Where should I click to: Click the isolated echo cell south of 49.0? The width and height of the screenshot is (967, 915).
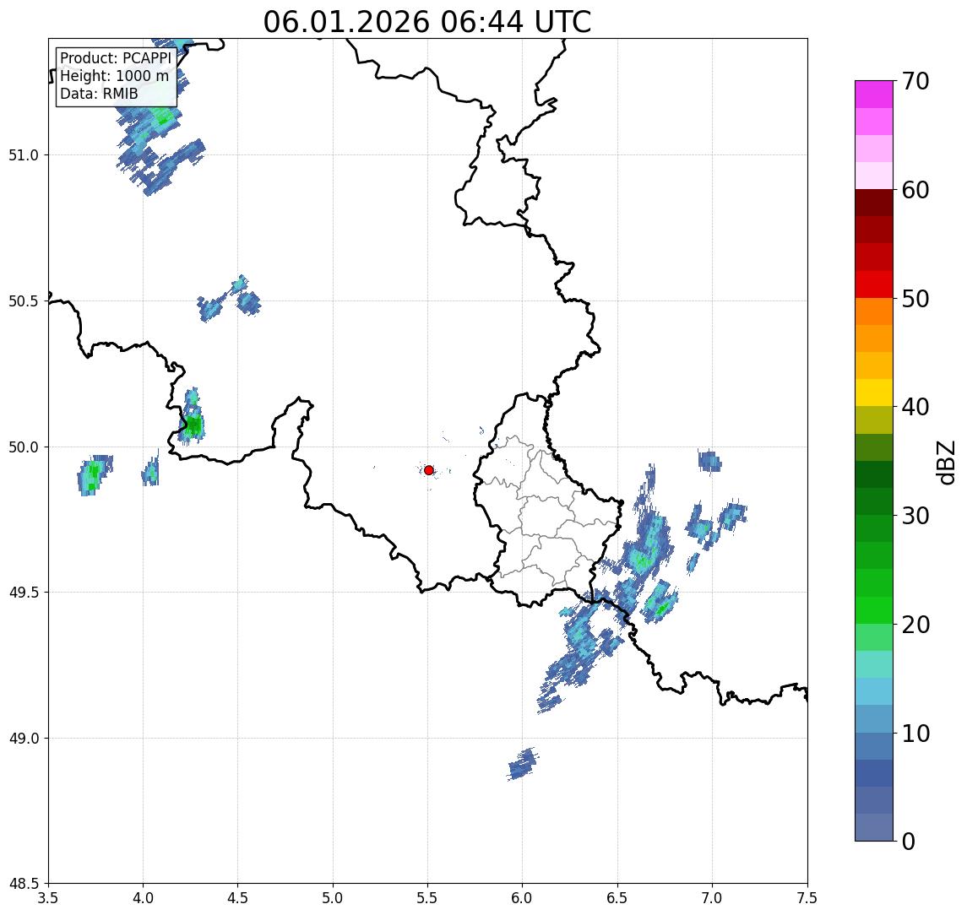point(523,765)
